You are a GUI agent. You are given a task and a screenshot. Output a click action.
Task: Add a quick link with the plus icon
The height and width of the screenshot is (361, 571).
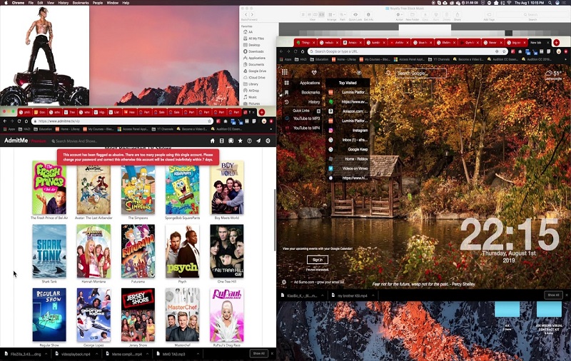click(x=318, y=111)
